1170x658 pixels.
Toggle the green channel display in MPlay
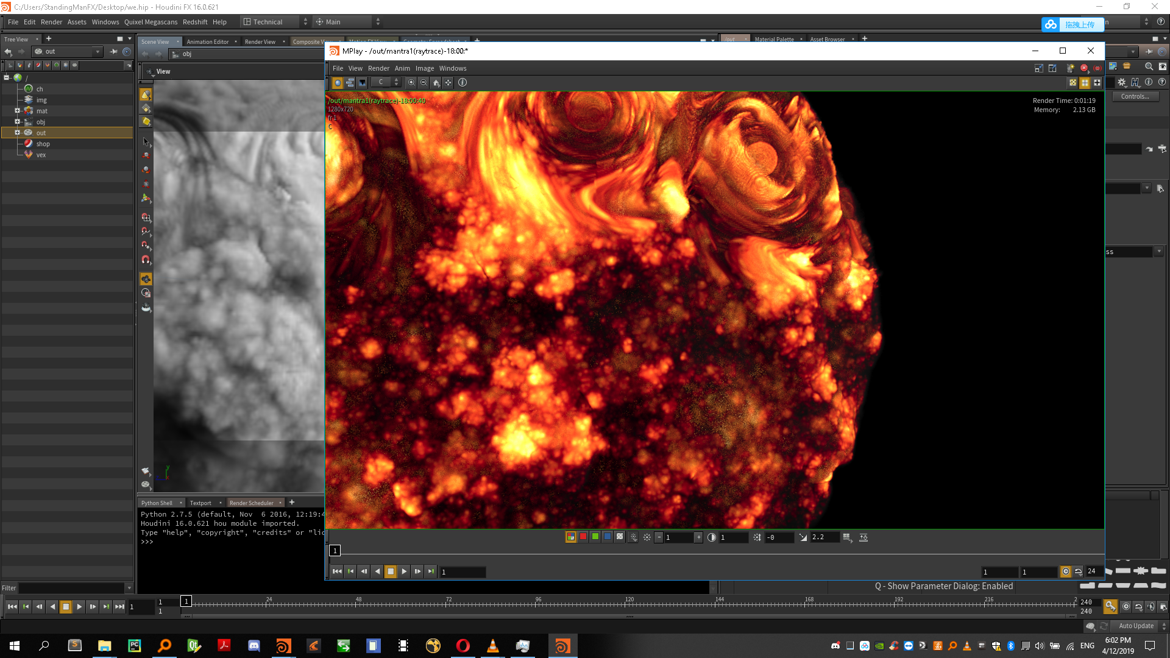pos(595,537)
